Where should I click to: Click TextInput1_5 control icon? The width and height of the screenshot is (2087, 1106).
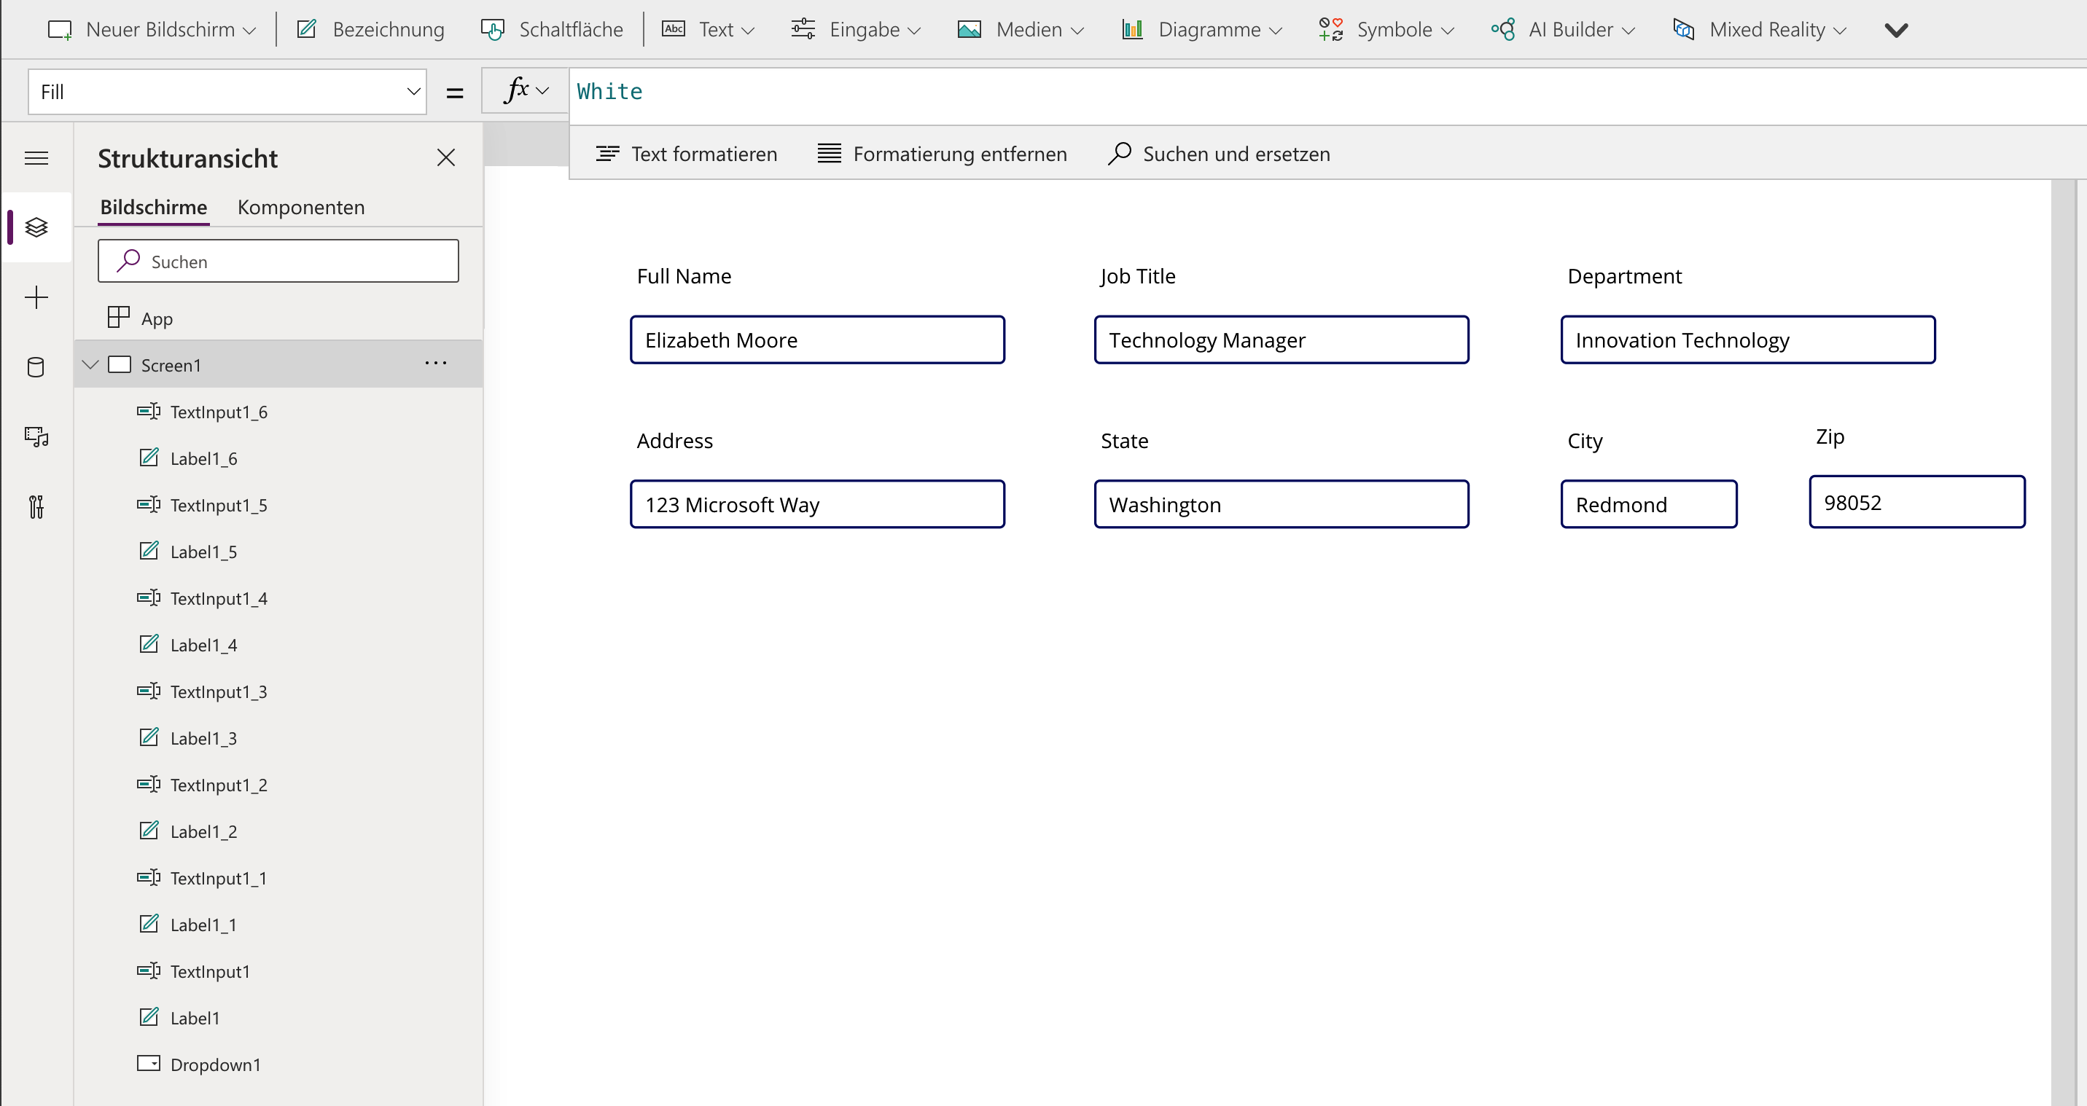[148, 504]
